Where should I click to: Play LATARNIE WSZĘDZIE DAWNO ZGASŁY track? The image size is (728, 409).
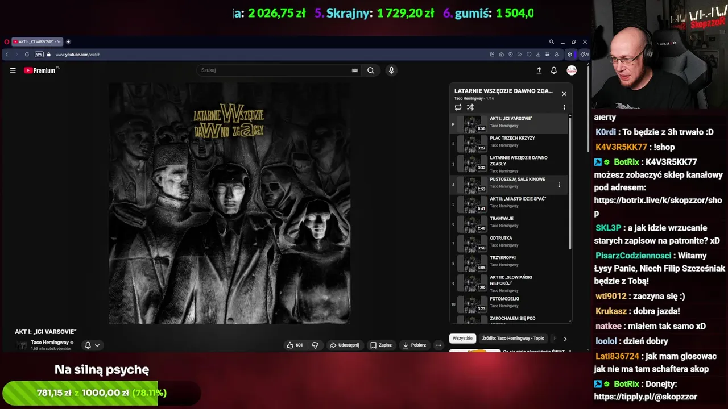click(x=508, y=164)
